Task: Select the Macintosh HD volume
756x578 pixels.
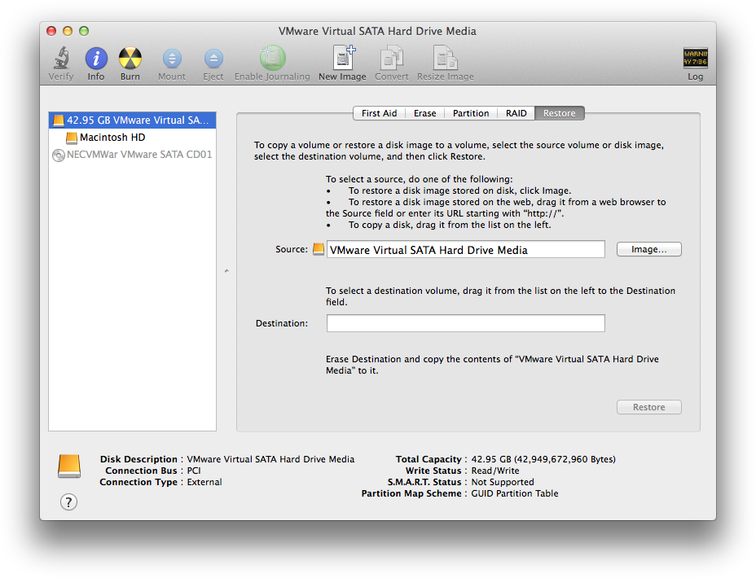Action: (x=112, y=138)
